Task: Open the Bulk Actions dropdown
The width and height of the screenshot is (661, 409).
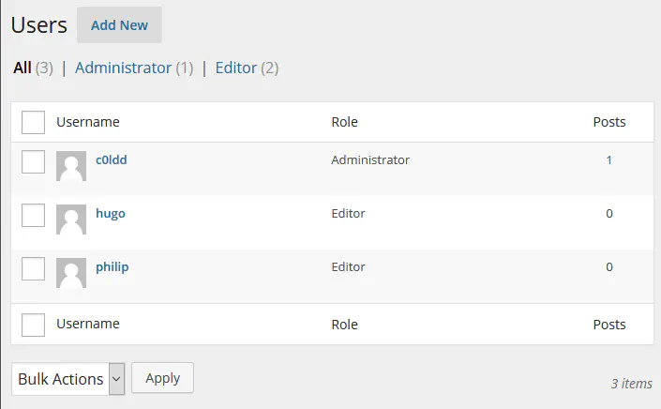Action: [68, 379]
